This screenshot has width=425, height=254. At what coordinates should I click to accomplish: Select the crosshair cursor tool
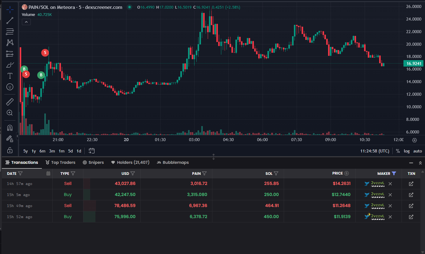pyautogui.click(x=10, y=10)
